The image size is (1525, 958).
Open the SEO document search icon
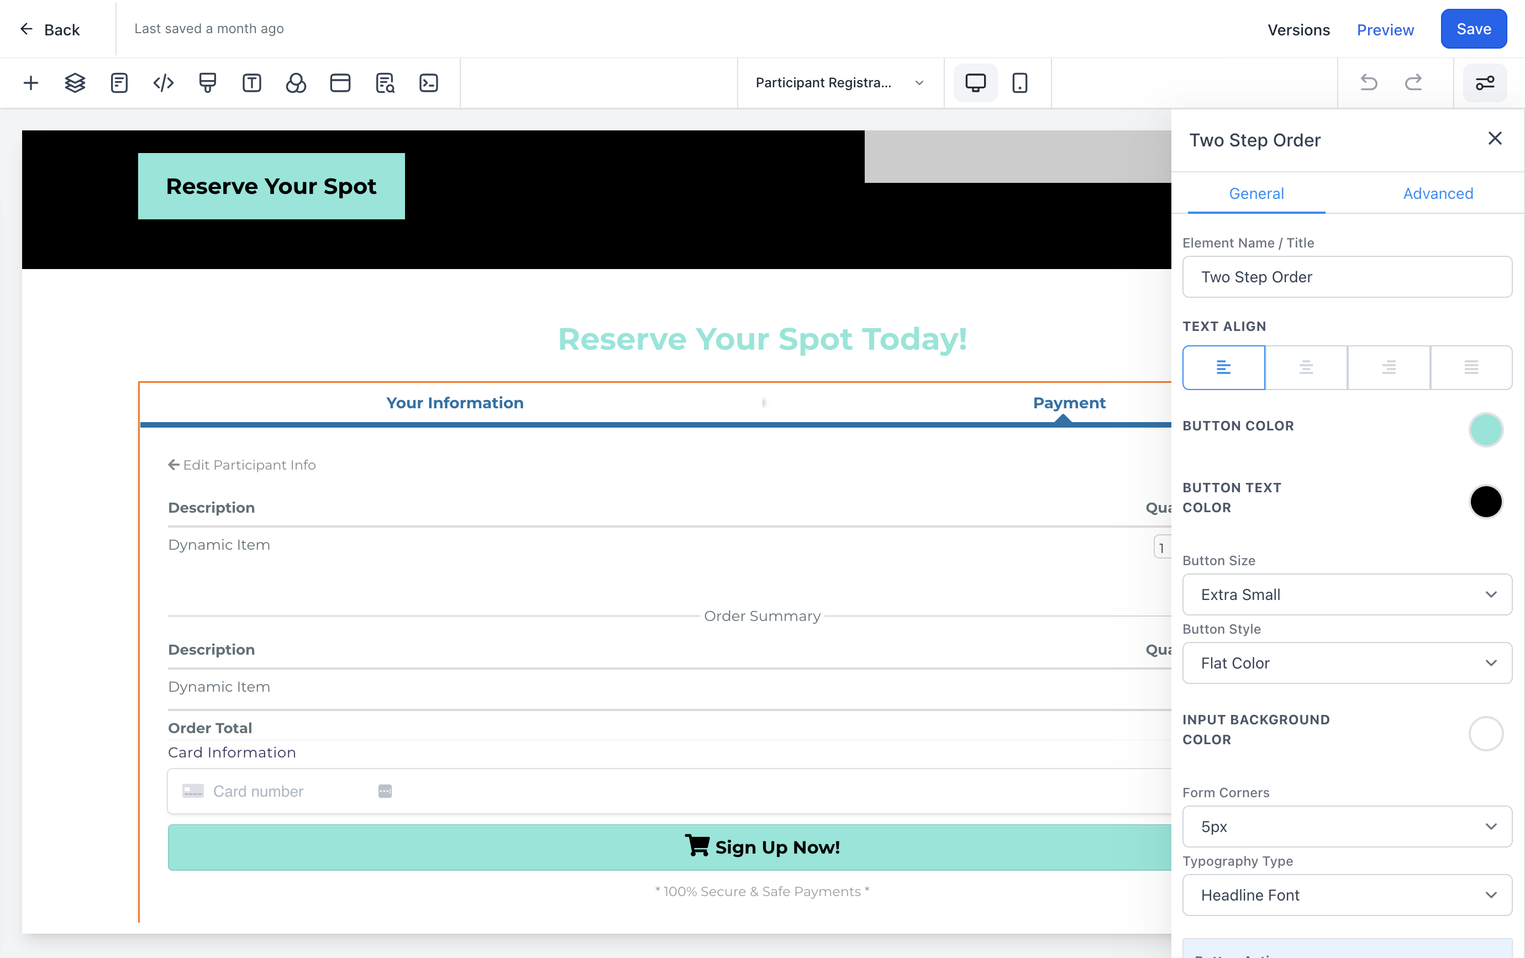(385, 83)
